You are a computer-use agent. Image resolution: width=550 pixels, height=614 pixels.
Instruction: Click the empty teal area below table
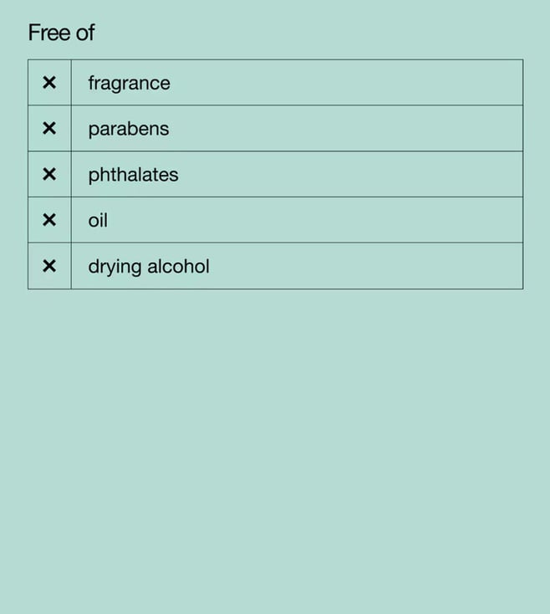coord(275,450)
